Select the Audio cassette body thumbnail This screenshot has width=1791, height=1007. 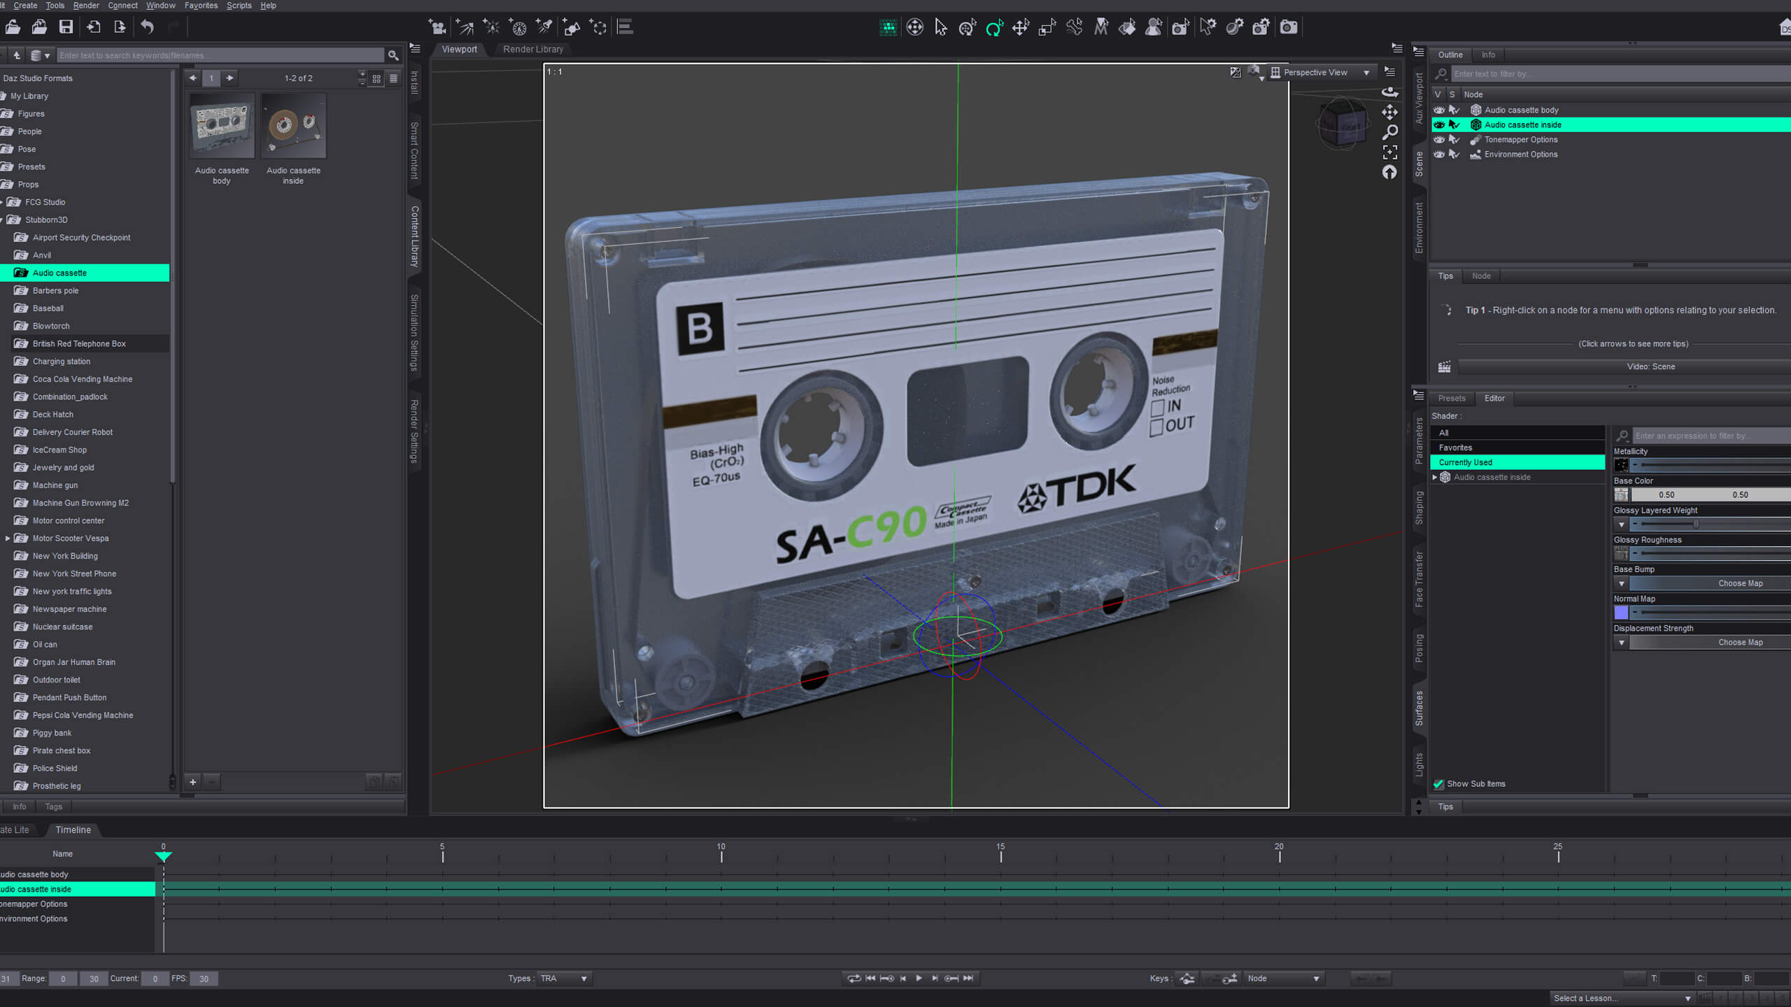(x=222, y=126)
